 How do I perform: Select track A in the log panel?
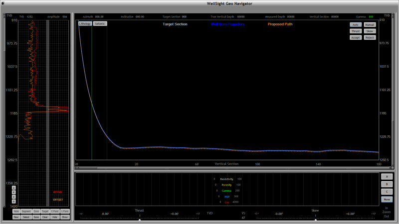tap(387, 176)
